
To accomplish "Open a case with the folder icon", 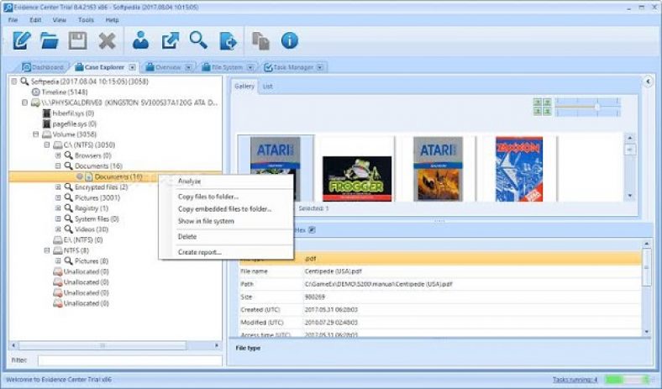I will (50, 39).
